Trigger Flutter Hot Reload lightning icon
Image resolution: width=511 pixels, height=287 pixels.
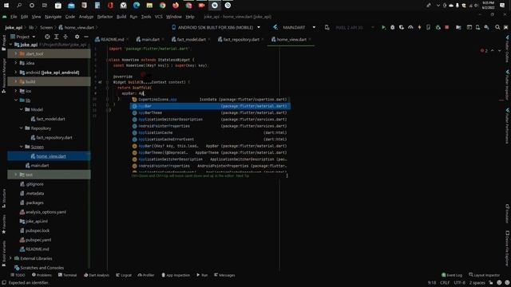419,28
